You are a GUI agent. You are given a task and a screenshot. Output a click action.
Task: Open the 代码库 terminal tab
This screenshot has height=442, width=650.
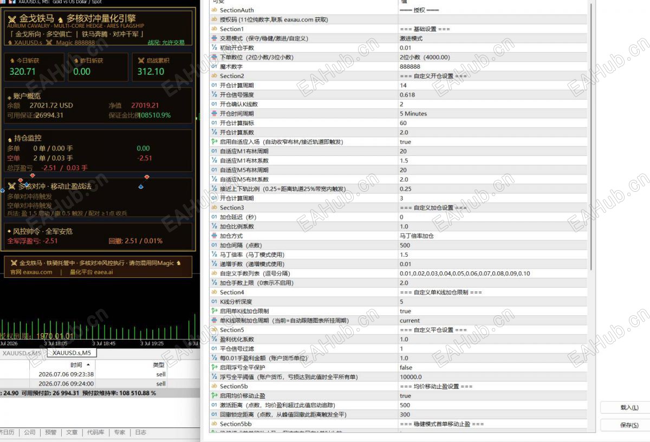[x=96, y=432]
